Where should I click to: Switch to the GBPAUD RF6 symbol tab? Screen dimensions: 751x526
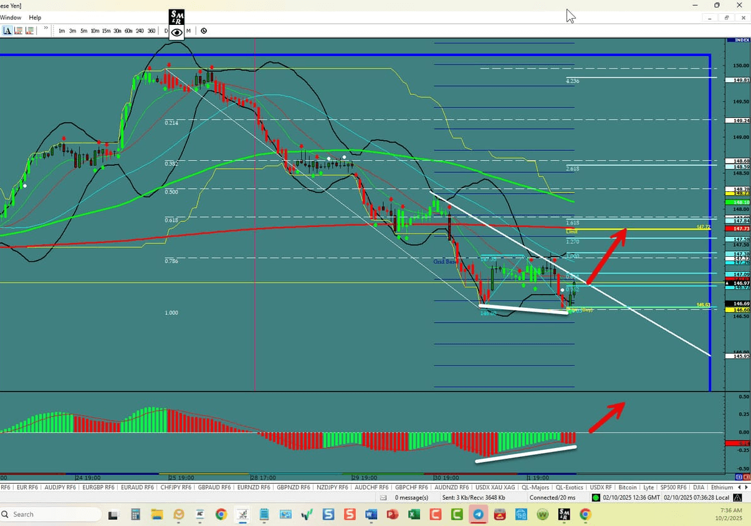tap(214, 487)
